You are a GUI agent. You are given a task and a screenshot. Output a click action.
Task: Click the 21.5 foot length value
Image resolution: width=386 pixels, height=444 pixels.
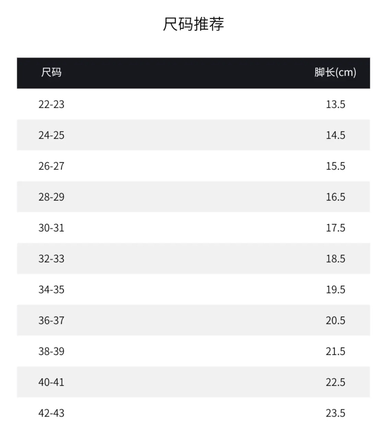click(335, 351)
